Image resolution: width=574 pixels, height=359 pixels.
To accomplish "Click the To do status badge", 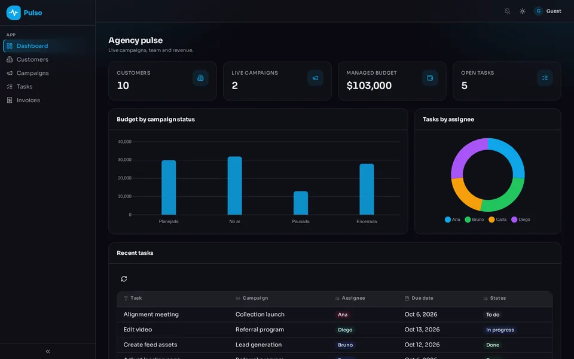I will pyautogui.click(x=493, y=315).
